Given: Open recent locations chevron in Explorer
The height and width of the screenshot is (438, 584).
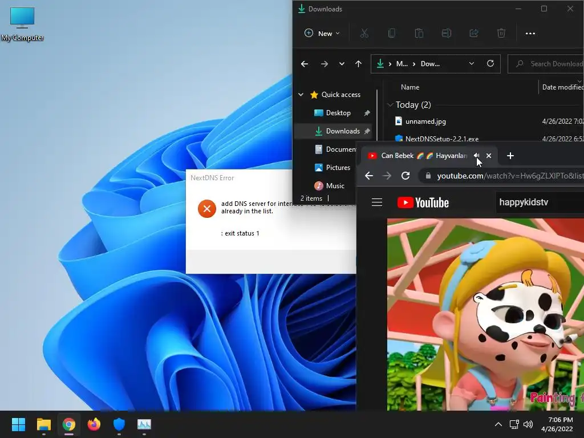Looking at the screenshot, I should click(342, 64).
